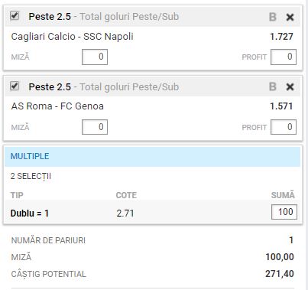Click the first Peste 2.5 selection title

50,17
